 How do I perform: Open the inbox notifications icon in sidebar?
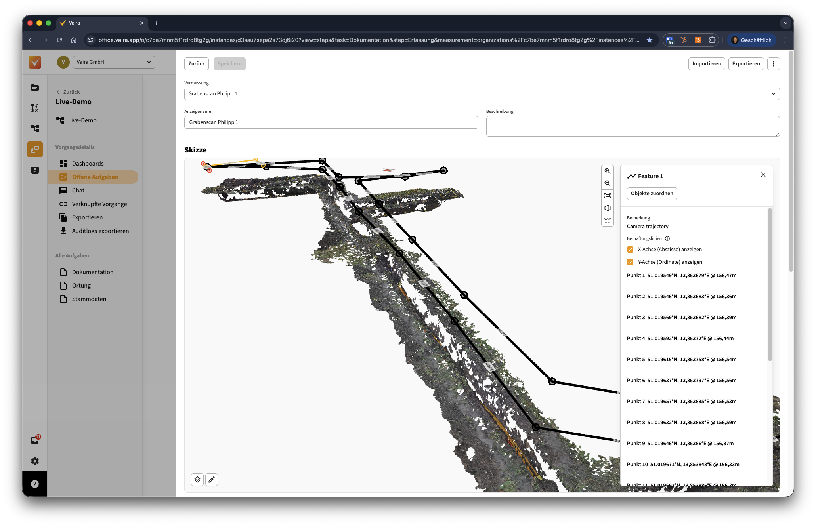(x=35, y=440)
